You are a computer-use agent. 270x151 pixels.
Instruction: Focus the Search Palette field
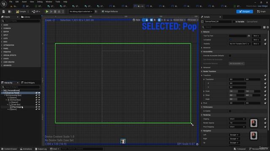[x=21, y=21]
